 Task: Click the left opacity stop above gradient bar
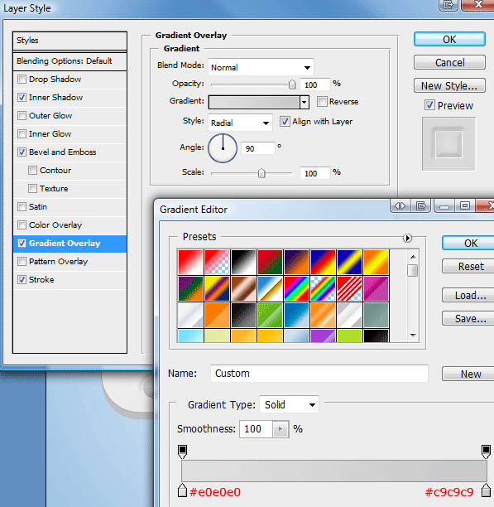pyautogui.click(x=182, y=451)
